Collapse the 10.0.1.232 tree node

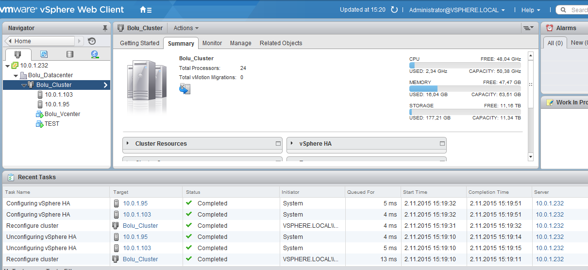[x=7, y=66]
